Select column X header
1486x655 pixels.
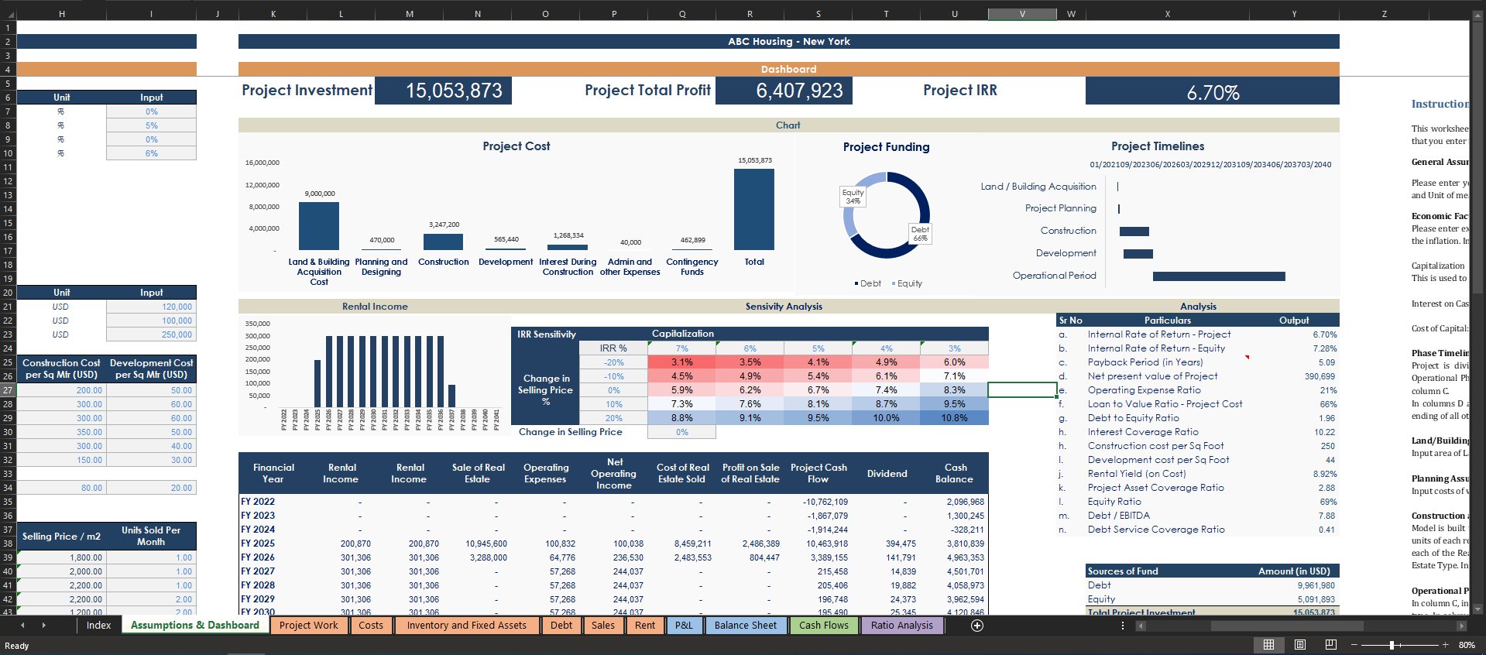click(x=1168, y=14)
